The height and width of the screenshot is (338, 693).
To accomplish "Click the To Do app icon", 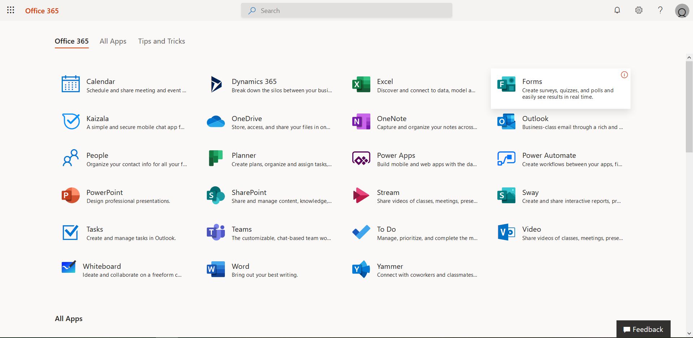I will [x=361, y=232].
